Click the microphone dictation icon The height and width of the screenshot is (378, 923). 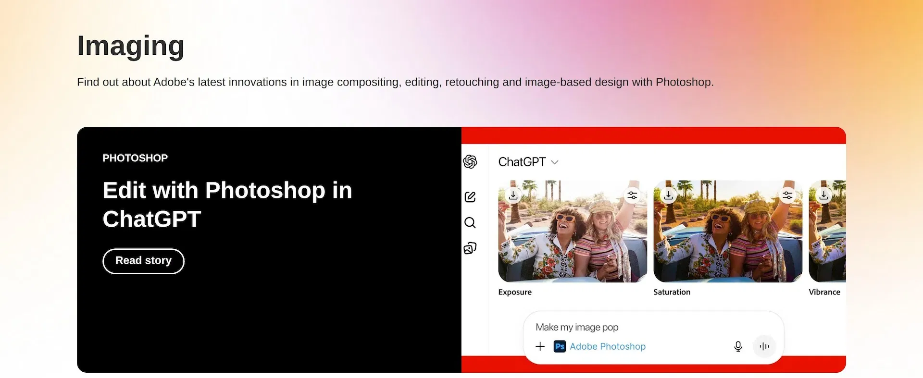tap(738, 346)
